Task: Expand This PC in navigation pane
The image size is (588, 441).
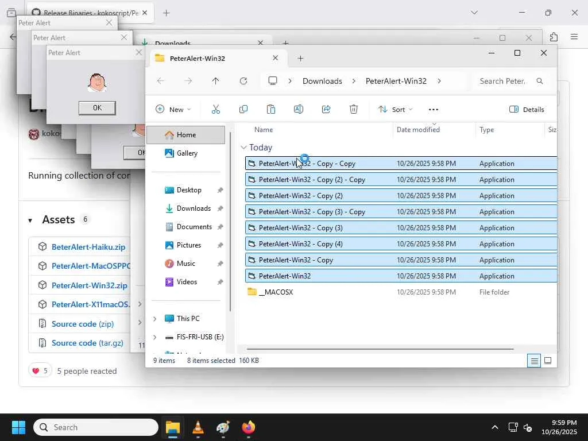Action: pos(154,319)
